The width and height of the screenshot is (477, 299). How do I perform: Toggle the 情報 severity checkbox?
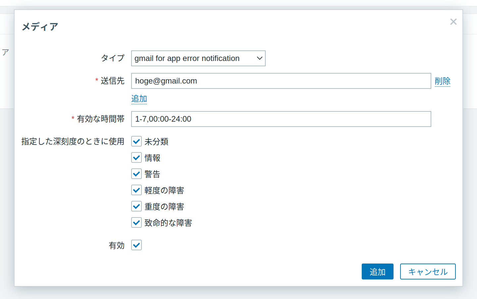tap(136, 157)
